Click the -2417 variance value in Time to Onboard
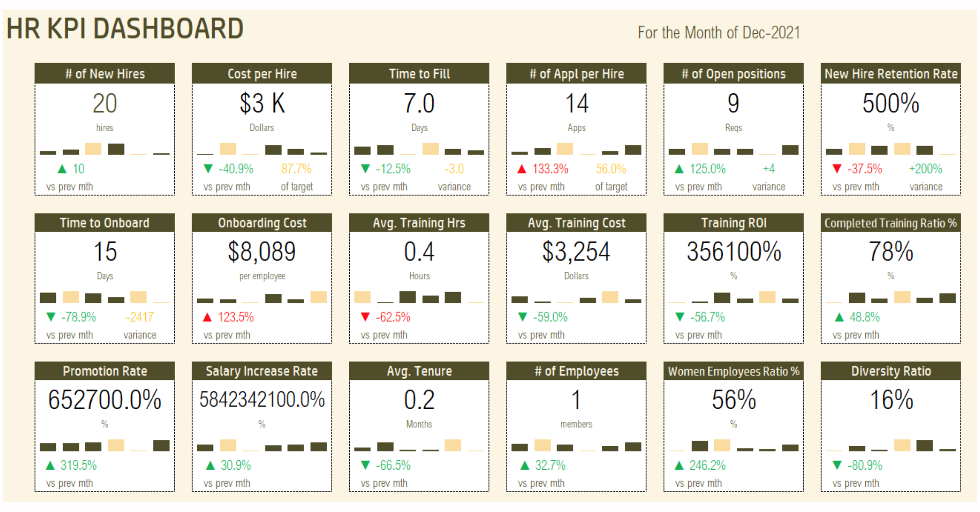Image resolution: width=980 pixels, height=512 pixels. pyautogui.click(x=139, y=317)
